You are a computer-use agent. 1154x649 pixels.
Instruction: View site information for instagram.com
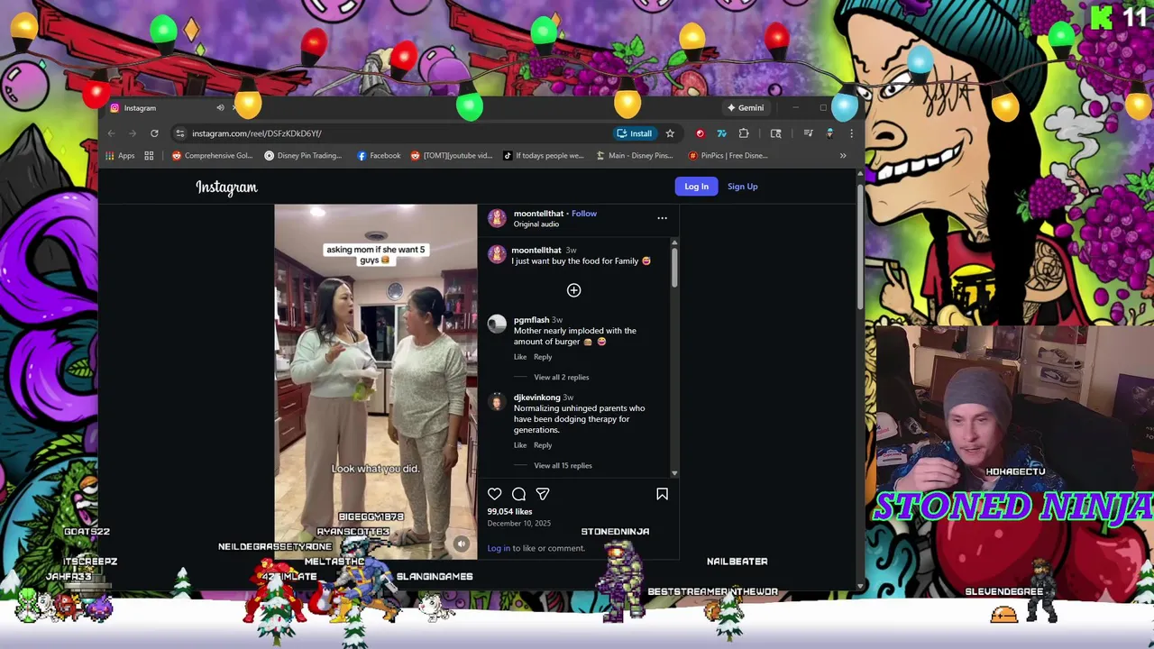pyautogui.click(x=180, y=133)
